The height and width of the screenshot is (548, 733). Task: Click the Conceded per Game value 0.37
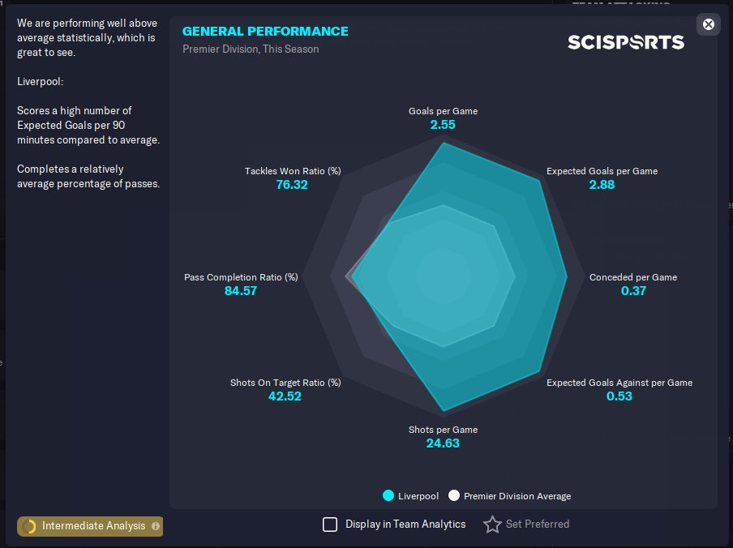point(633,290)
